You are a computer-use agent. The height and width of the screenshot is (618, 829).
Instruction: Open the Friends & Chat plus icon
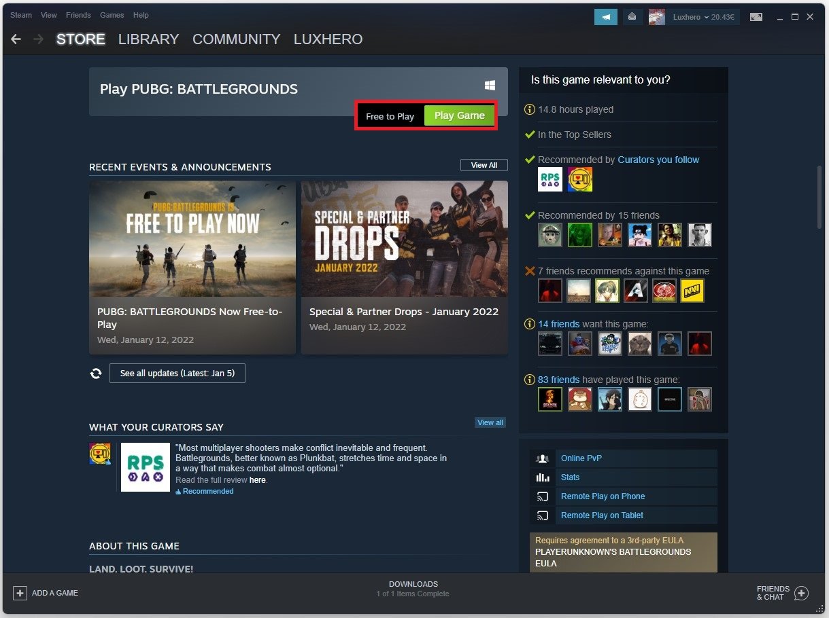coord(801,593)
